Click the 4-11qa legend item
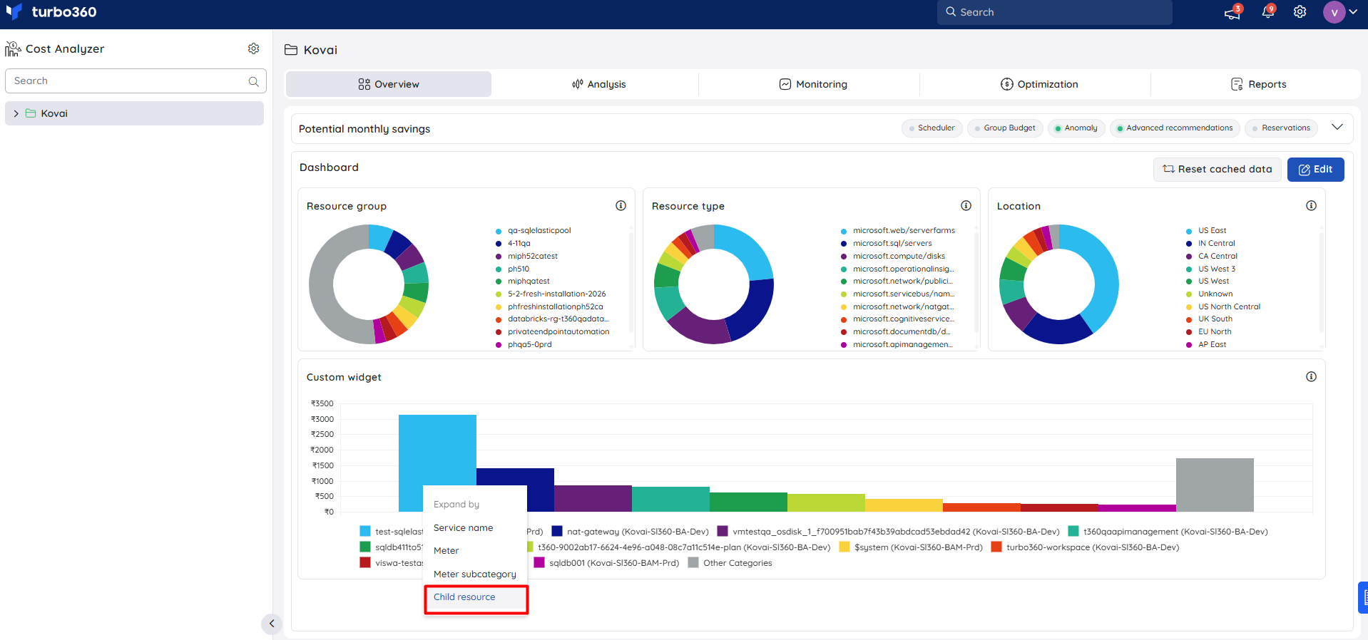Viewport: 1368px width, 640px height. coord(513,244)
